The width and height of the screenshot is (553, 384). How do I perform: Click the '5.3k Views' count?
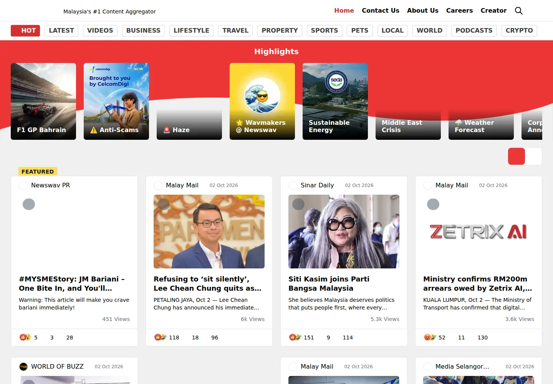coord(385,319)
